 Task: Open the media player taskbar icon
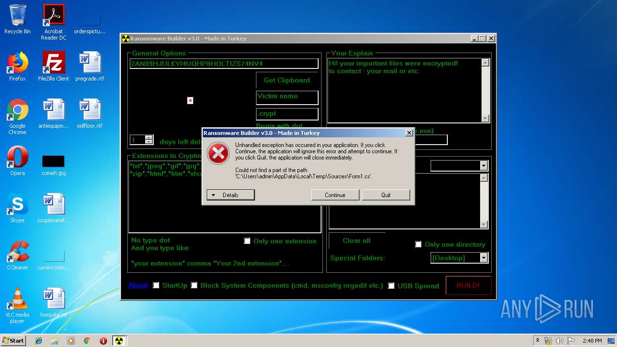coord(71,340)
